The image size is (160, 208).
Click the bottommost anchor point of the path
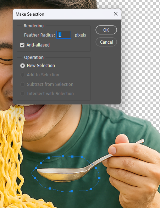[72, 191]
